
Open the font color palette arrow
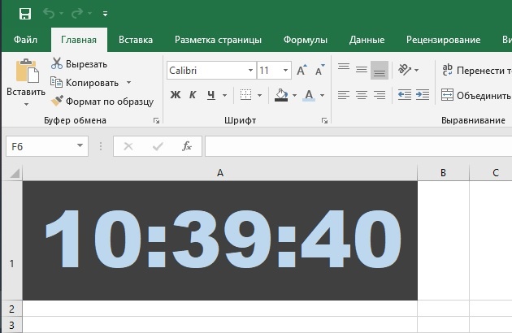(323, 95)
